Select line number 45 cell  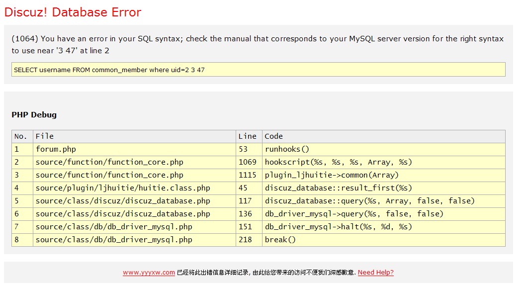pos(249,188)
